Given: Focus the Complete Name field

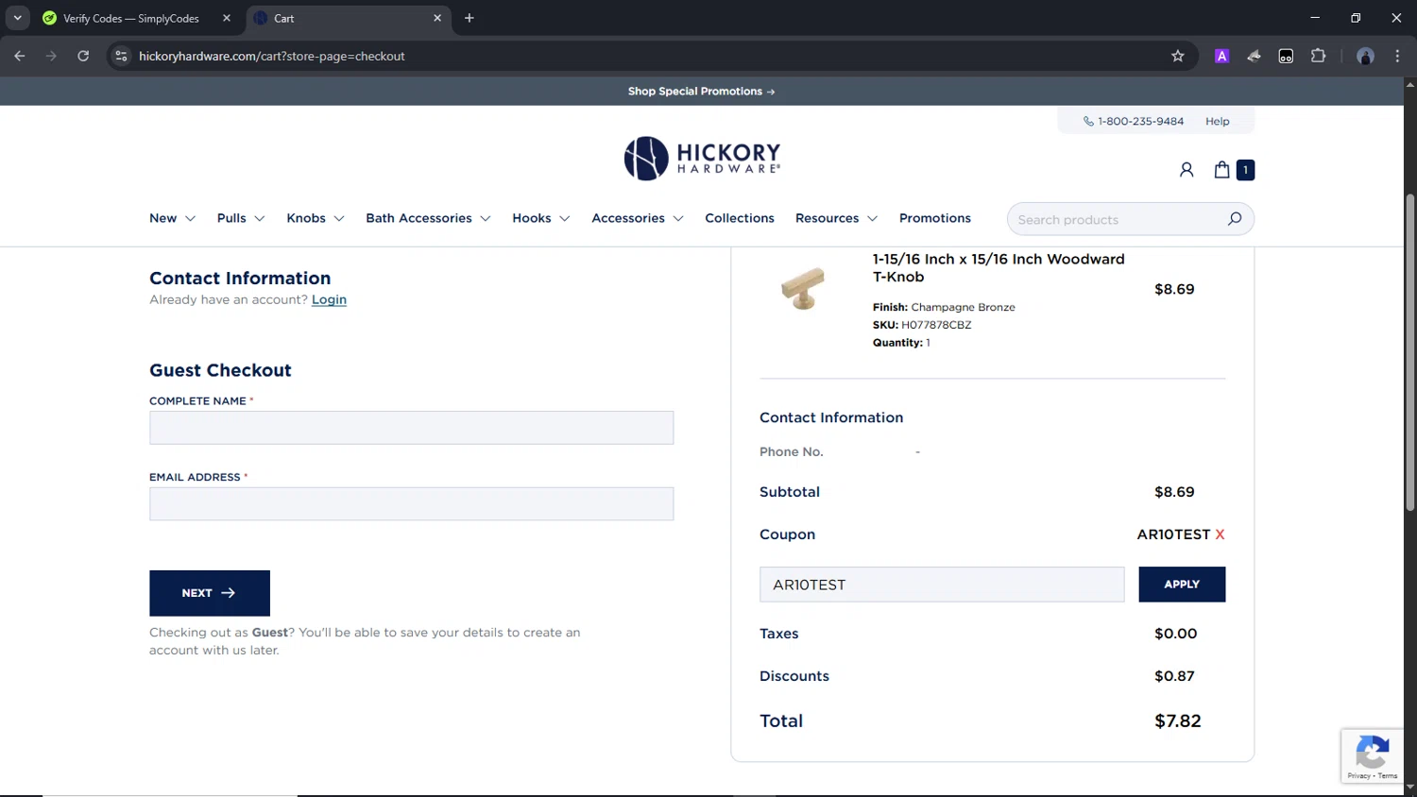Looking at the screenshot, I should 411,428.
